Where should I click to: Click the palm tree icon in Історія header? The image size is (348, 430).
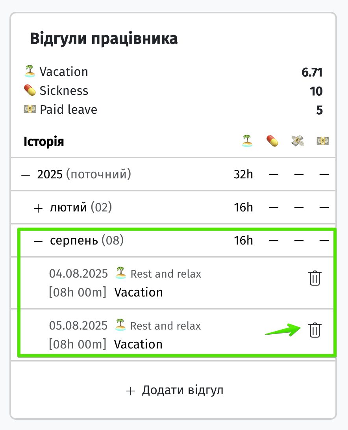pyautogui.click(x=247, y=141)
